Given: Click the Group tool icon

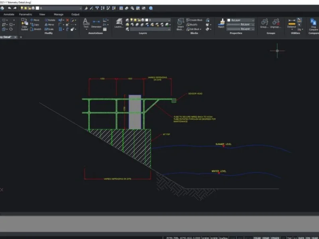Looking at the screenshot, I should (264, 23).
